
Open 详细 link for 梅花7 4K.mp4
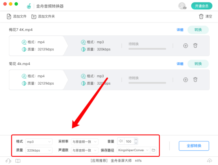click(180, 30)
